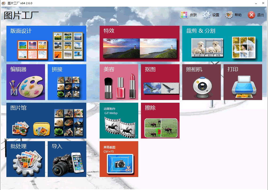The height and width of the screenshot is (190, 268).
Task: Open the 编辑器 palette editor tile
Action: [x=26, y=82]
